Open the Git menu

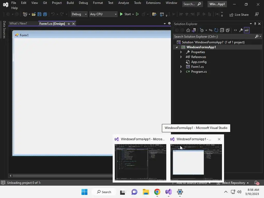pos(45,3)
